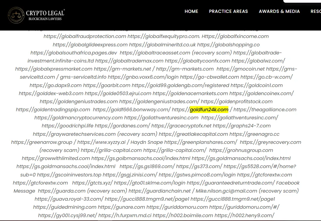Image resolution: width=321 pixels, height=221 pixels.
Task: Open the PRACTICE AREAS menu
Action: coord(228,11)
